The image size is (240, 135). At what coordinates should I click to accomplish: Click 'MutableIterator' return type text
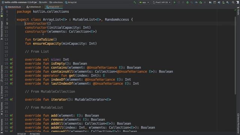point(90,99)
